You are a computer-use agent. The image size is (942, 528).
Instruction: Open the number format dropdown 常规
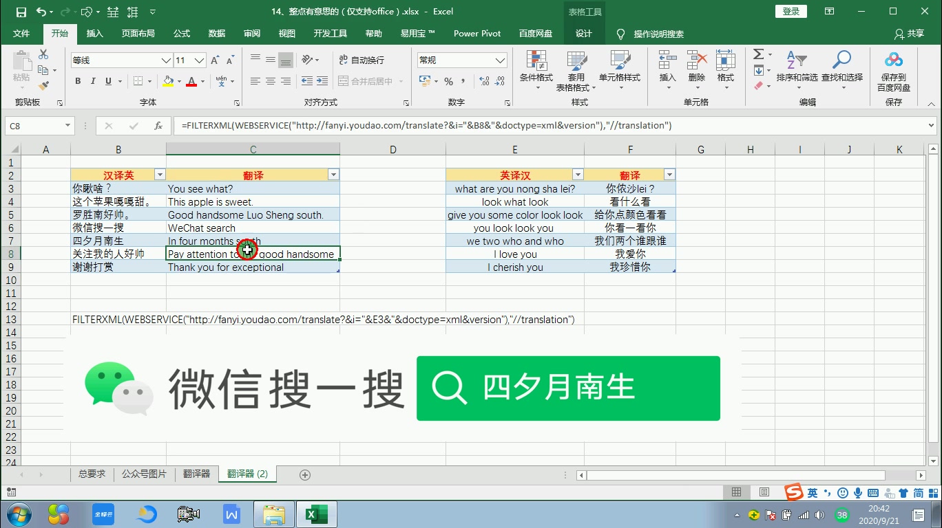(x=462, y=60)
